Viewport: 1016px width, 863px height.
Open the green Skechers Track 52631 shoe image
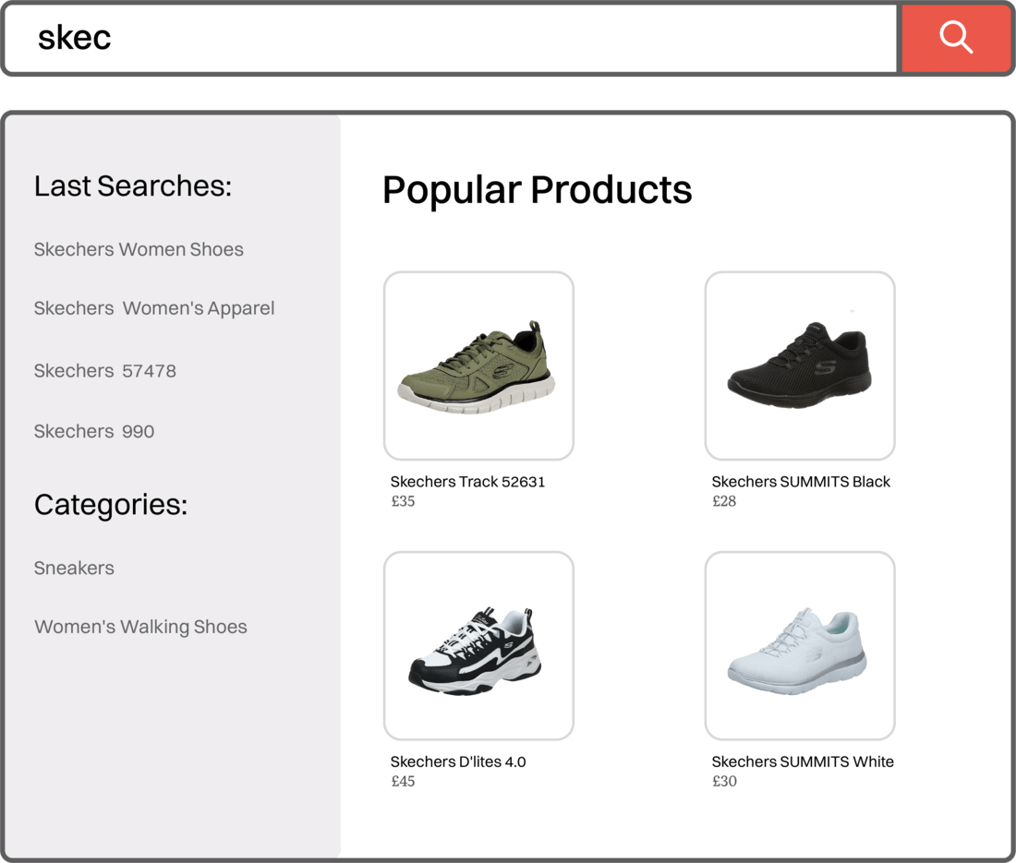478,366
